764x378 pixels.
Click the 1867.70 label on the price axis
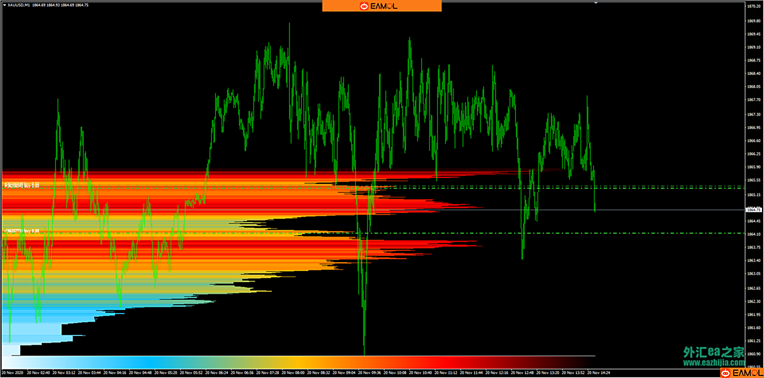coord(754,100)
